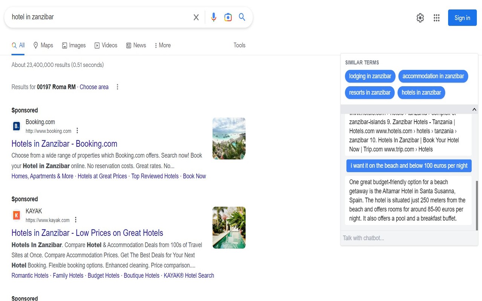Click the Sign in button
This screenshot has width=482, height=301.
click(462, 17)
